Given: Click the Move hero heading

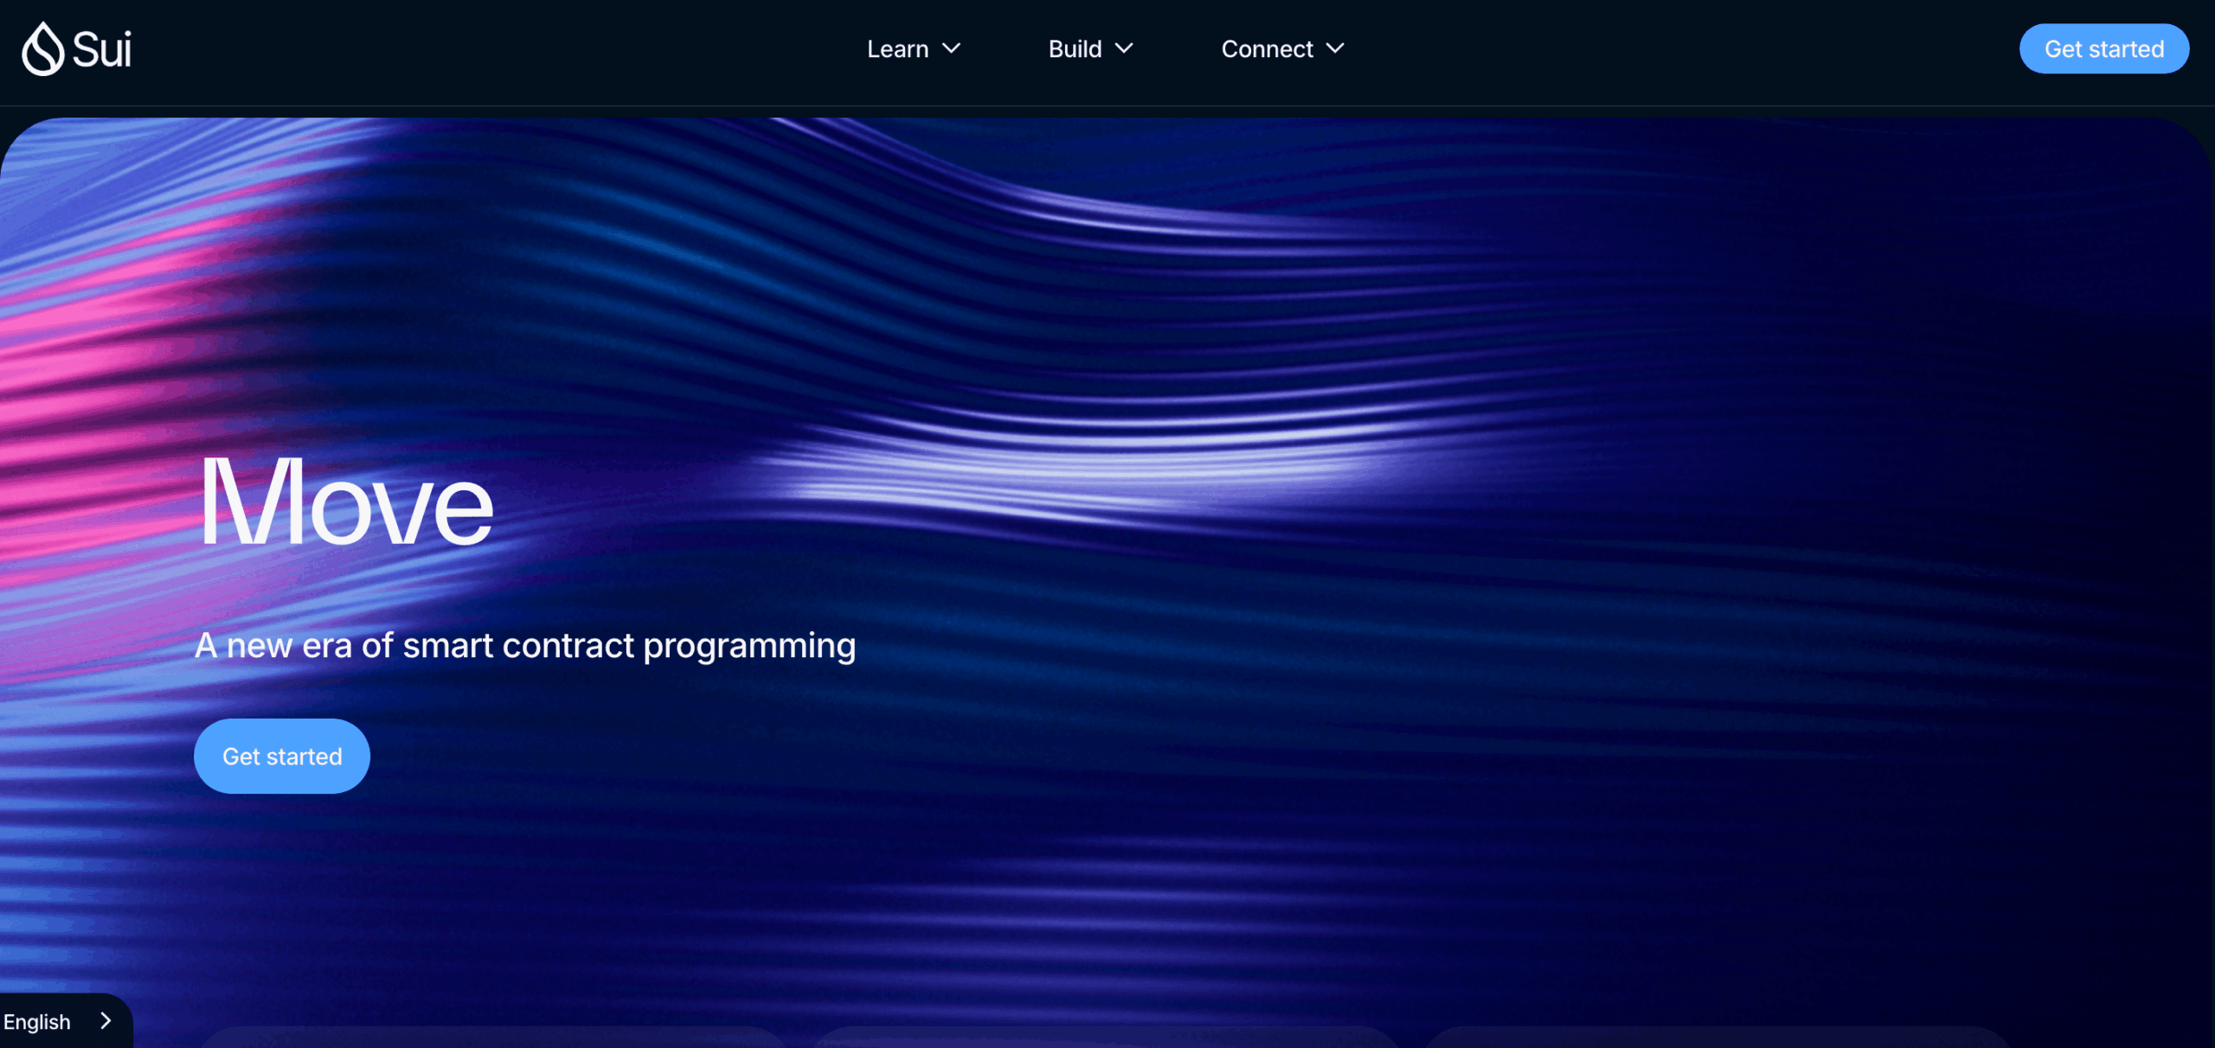Looking at the screenshot, I should [x=346, y=503].
